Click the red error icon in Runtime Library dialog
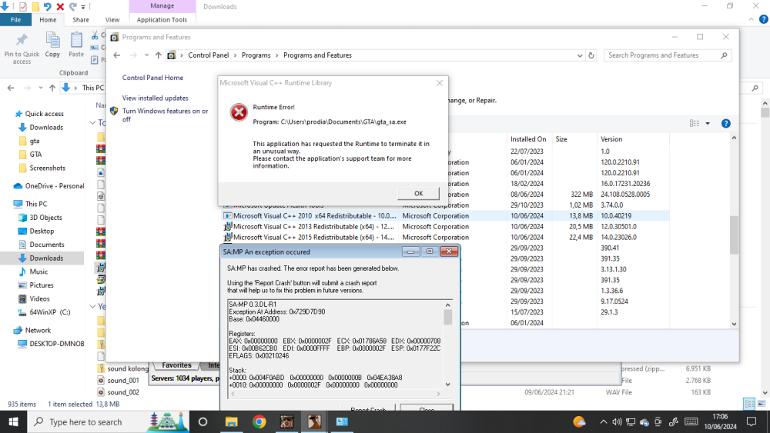Viewport: 770px width, 433px height. tap(239, 112)
